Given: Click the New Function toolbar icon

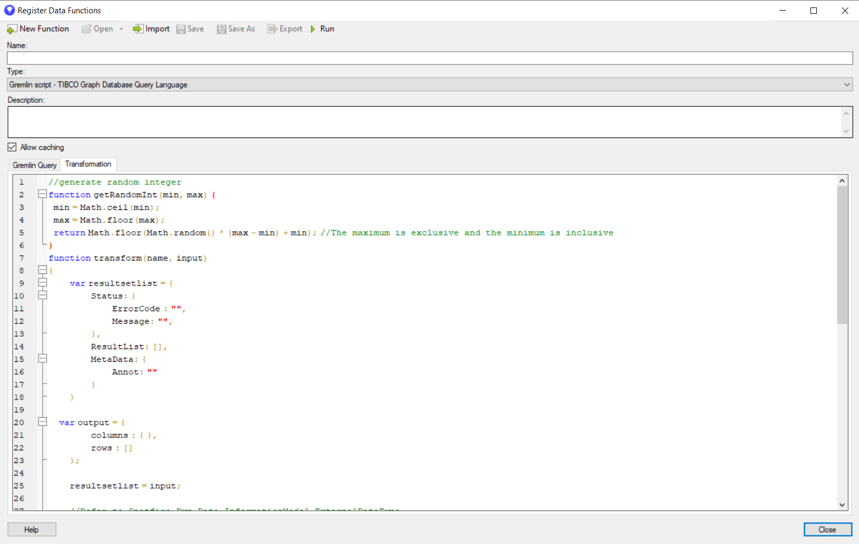Looking at the screenshot, I should pyautogui.click(x=12, y=29).
